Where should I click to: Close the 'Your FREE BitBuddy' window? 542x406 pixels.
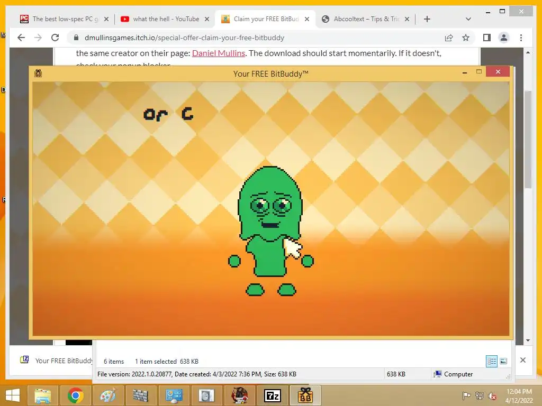pyautogui.click(x=498, y=71)
